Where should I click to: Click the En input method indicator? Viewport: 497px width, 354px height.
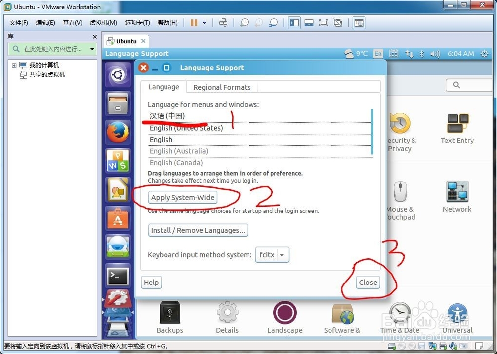coord(378,54)
